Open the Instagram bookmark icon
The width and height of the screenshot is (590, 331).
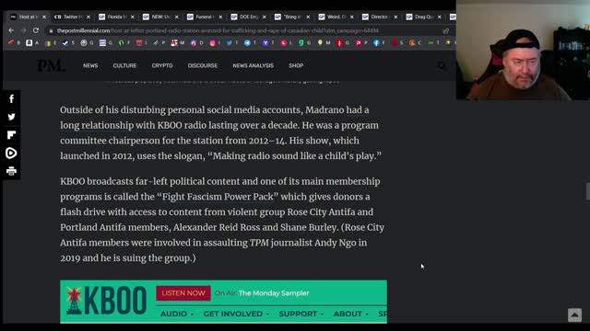(x=213, y=43)
